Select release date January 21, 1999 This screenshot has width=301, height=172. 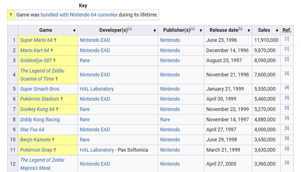tap(225, 89)
